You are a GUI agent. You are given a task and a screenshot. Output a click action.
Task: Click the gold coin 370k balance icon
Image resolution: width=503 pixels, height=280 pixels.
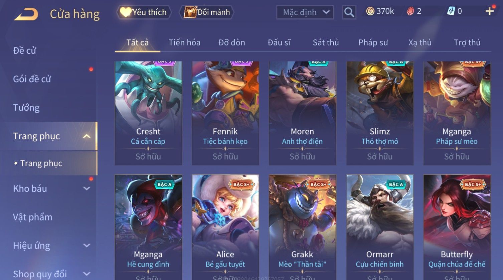pos(370,11)
